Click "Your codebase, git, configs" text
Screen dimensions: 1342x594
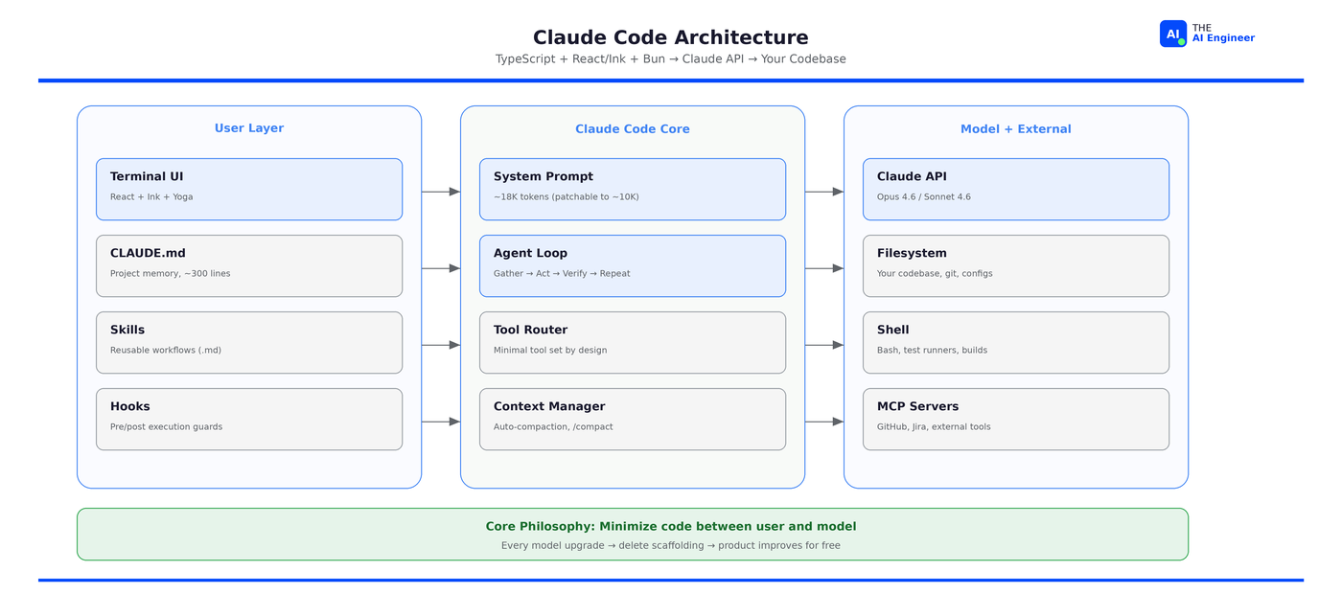(935, 274)
